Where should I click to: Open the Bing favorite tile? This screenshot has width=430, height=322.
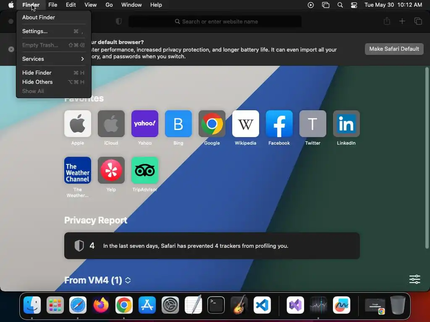(x=178, y=124)
